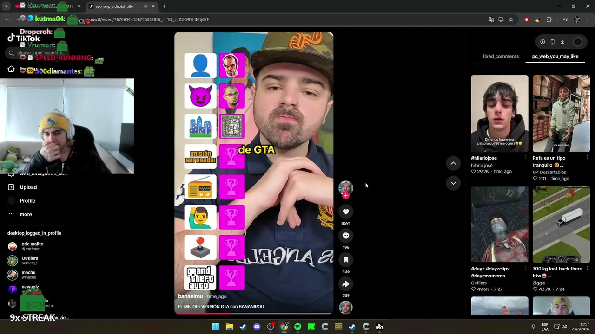Open the #dayz #dayzclips video thumbnail
Image resolution: width=595 pixels, height=334 pixels.
[499, 225]
